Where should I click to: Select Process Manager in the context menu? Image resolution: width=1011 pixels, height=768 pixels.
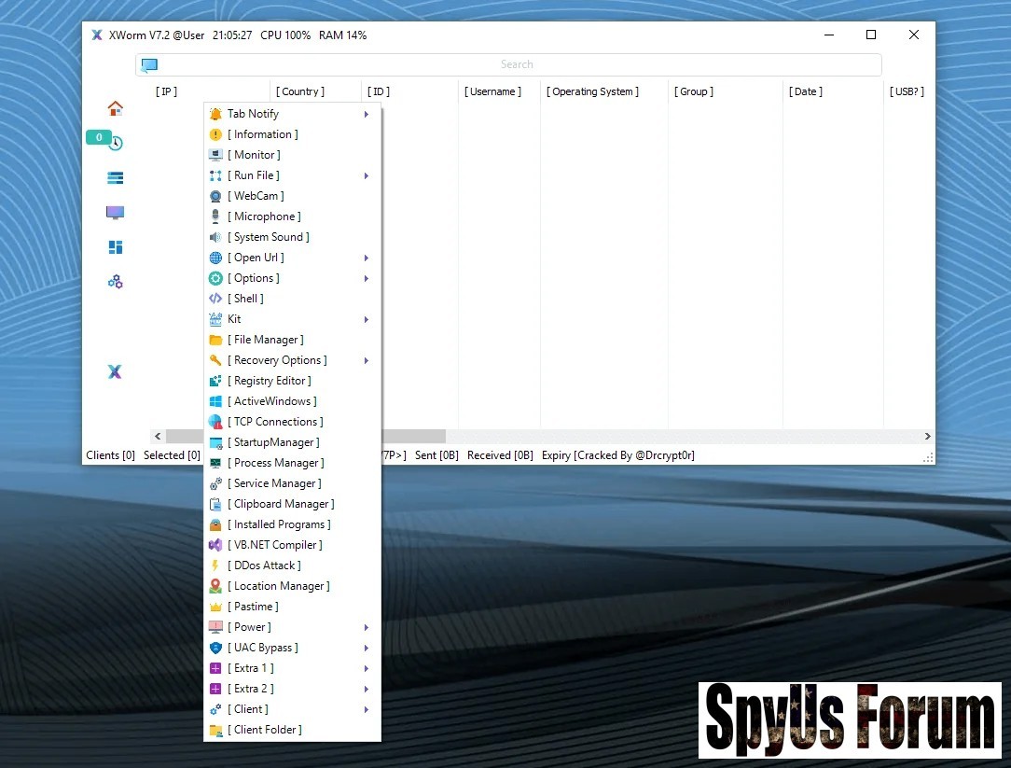276,463
